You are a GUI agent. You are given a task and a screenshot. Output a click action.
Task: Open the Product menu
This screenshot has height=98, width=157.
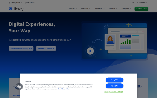coord(72,9)
